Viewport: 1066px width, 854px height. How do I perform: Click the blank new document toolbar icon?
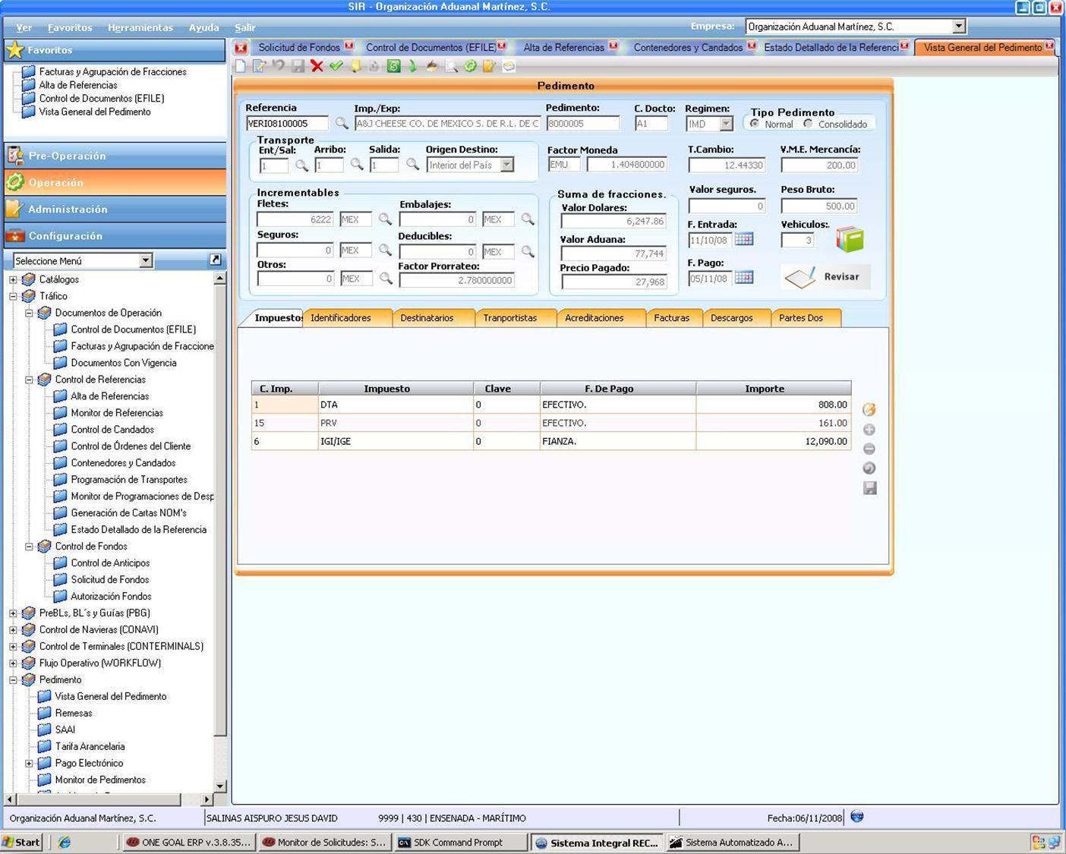[x=241, y=66]
